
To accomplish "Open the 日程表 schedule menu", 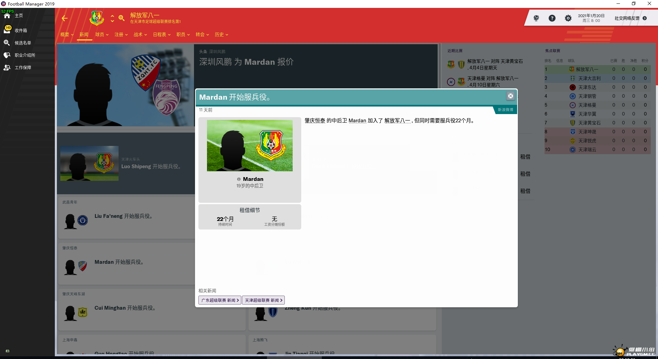I will (x=161, y=35).
